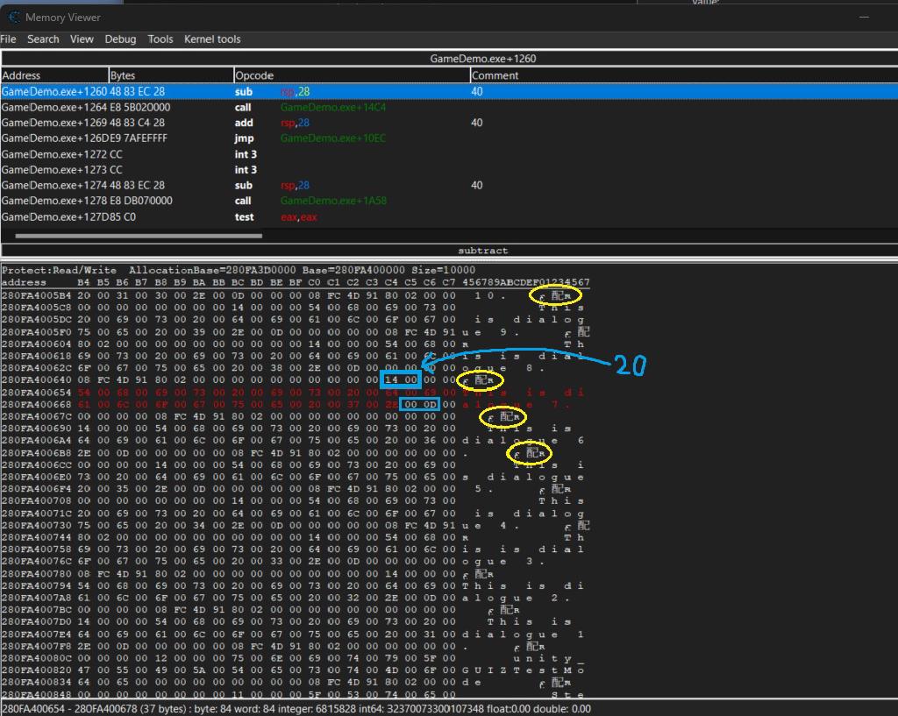This screenshot has width=898, height=716.
Task: Open the Search menu
Action: tap(43, 39)
